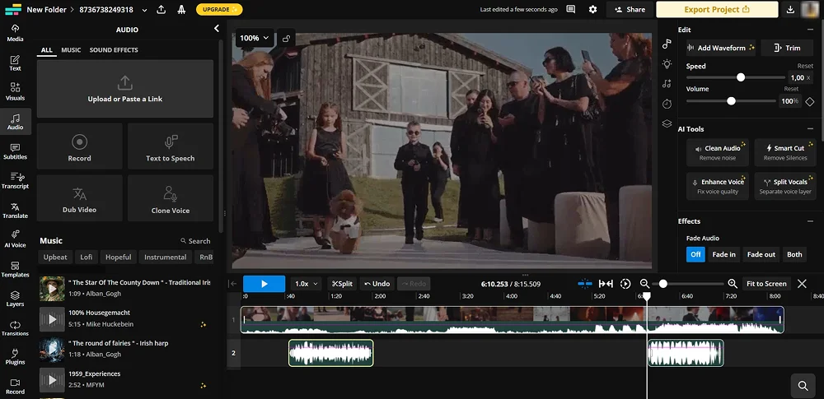The width and height of the screenshot is (824, 399).
Task: Click the Export Project button
Action: click(716, 10)
